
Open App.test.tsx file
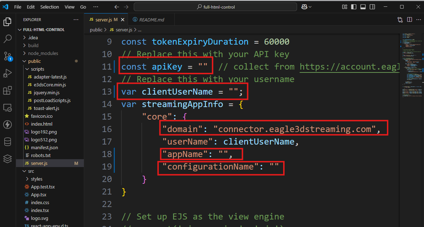tap(50, 187)
